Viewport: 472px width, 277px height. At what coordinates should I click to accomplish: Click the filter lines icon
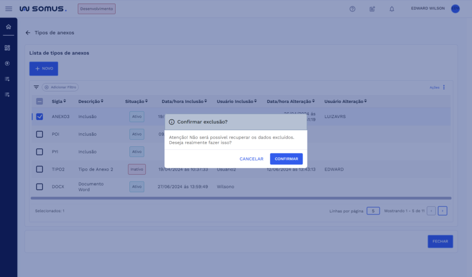(36, 87)
